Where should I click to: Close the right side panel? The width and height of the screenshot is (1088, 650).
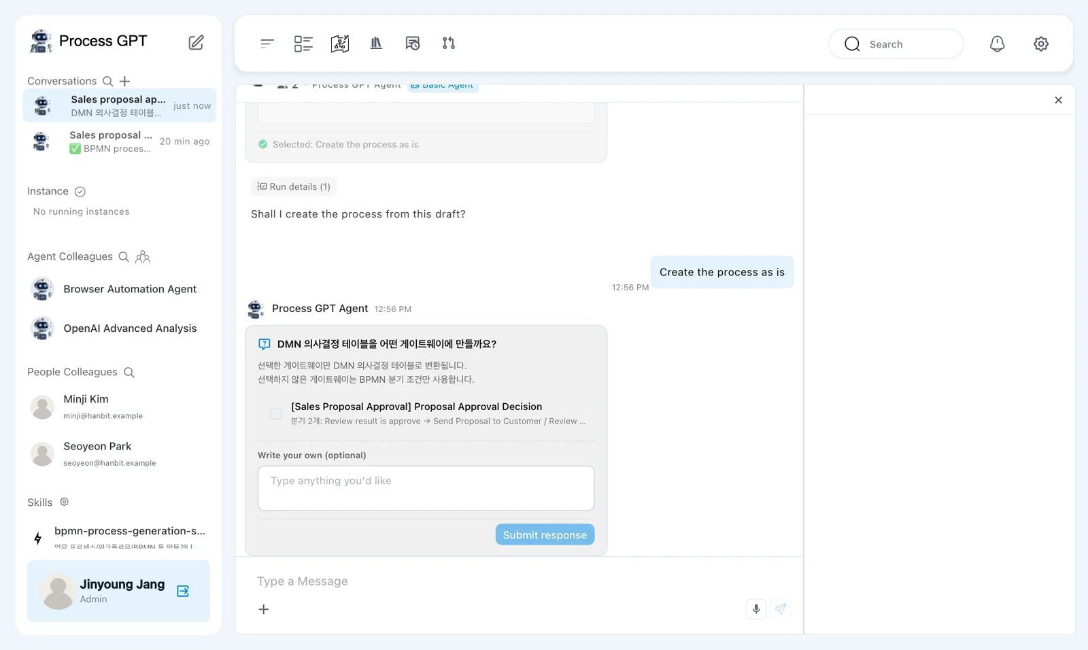click(1059, 100)
